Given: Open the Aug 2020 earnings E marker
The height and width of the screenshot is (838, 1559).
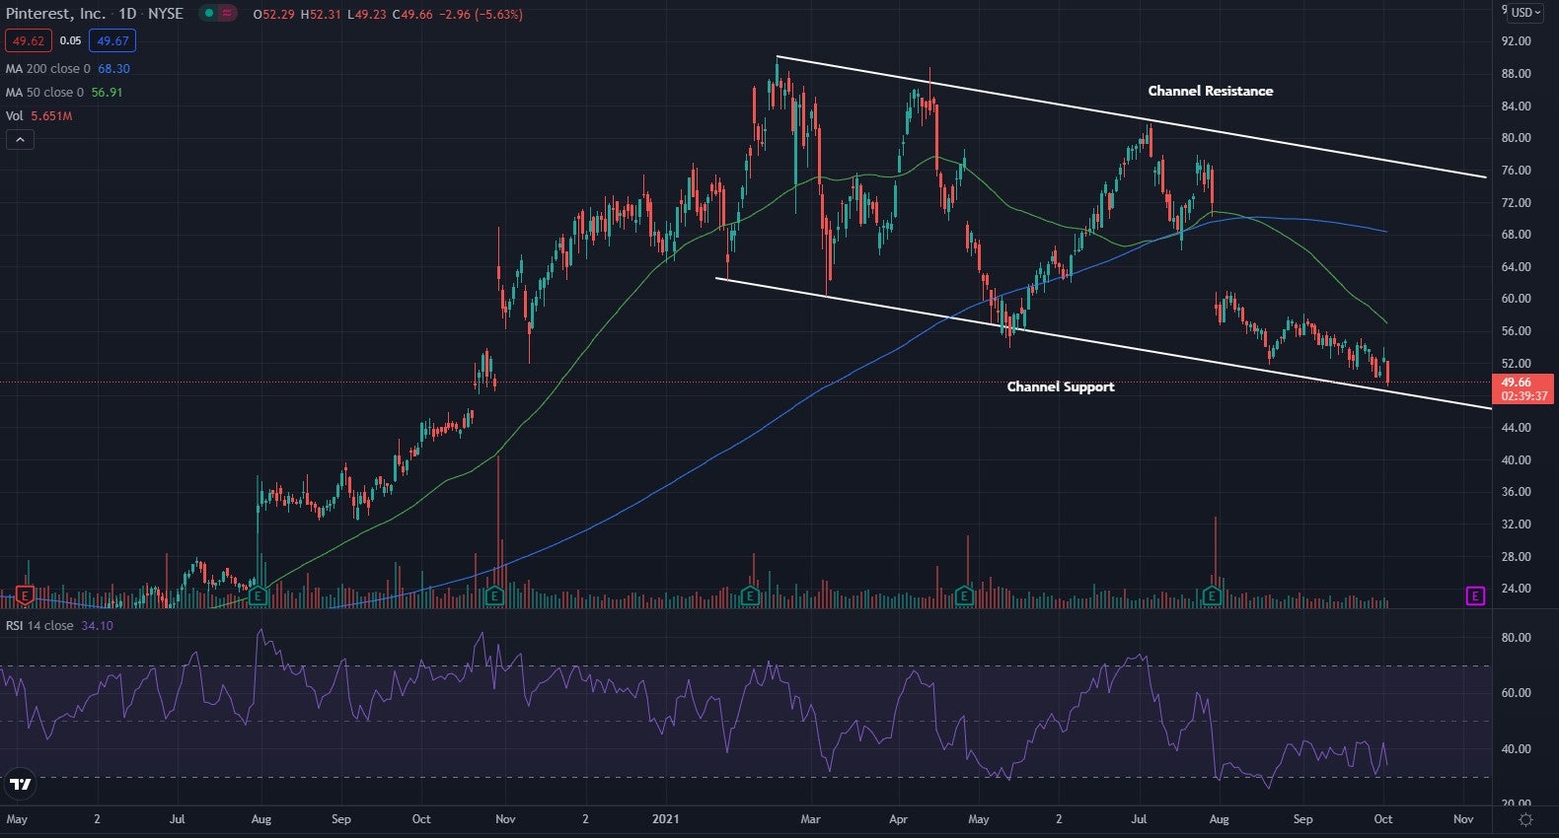Looking at the screenshot, I should (x=258, y=595).
